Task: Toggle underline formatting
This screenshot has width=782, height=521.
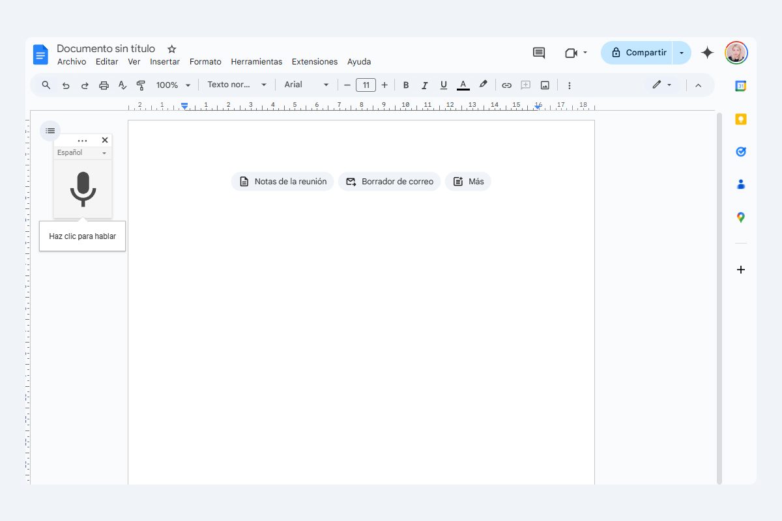Action: coord(444,85)
